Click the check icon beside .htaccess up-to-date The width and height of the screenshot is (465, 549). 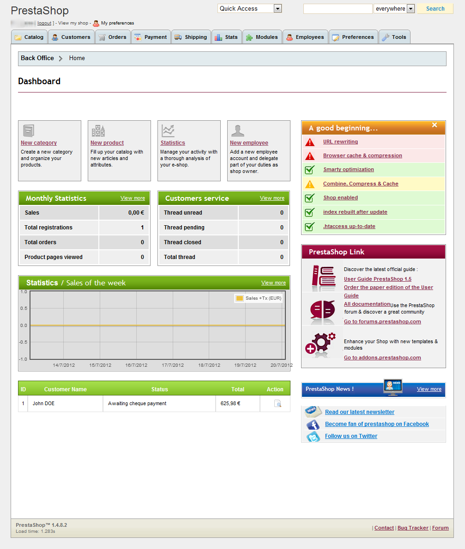310,227
